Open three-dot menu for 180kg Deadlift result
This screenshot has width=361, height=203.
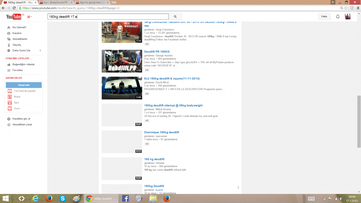point(238,188)
